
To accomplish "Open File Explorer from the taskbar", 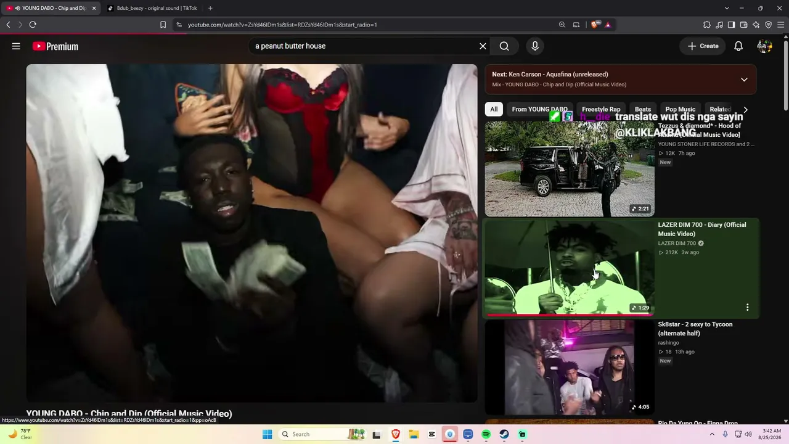I will pyautogui.click(x=414, y=434).
